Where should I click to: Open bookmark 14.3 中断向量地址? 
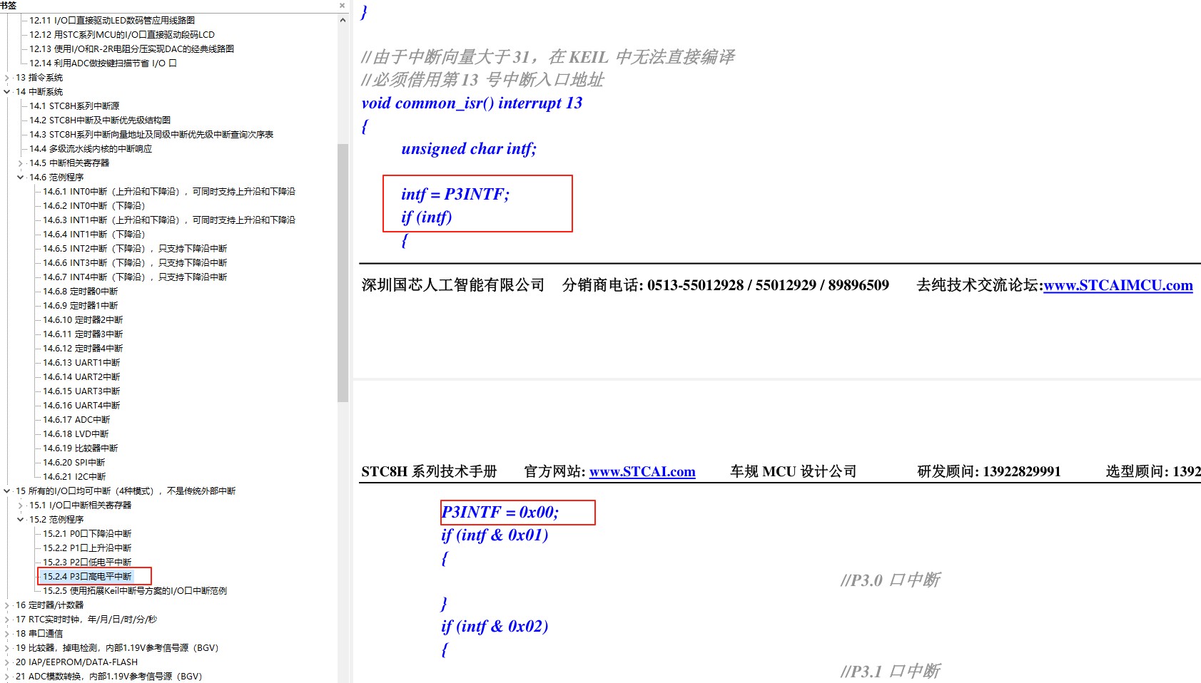tap(151, 135)
